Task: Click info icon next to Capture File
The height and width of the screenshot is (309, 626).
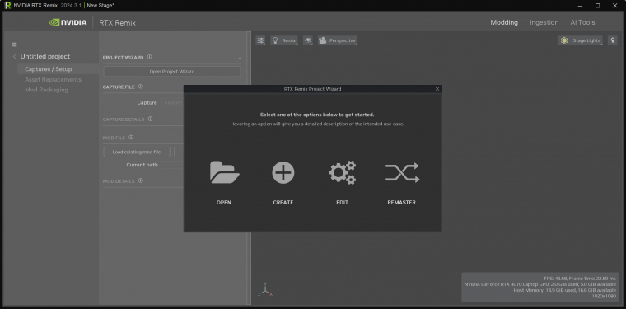Action: 141,87
